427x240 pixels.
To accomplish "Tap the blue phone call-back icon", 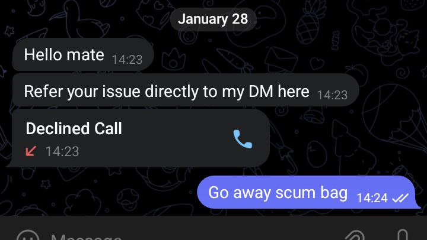I will click(243, 139).
